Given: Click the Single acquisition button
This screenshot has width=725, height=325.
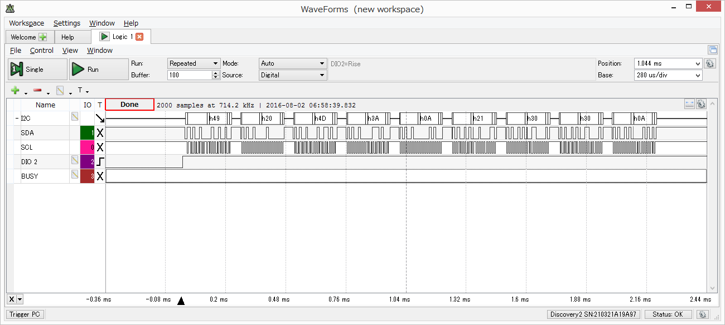Looking at the screenshot, I should (x=37, y=70).
